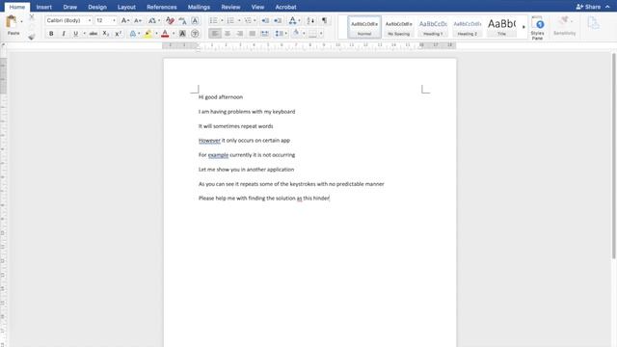Open the Borders dropdown arrow

(x=321, y=34)
